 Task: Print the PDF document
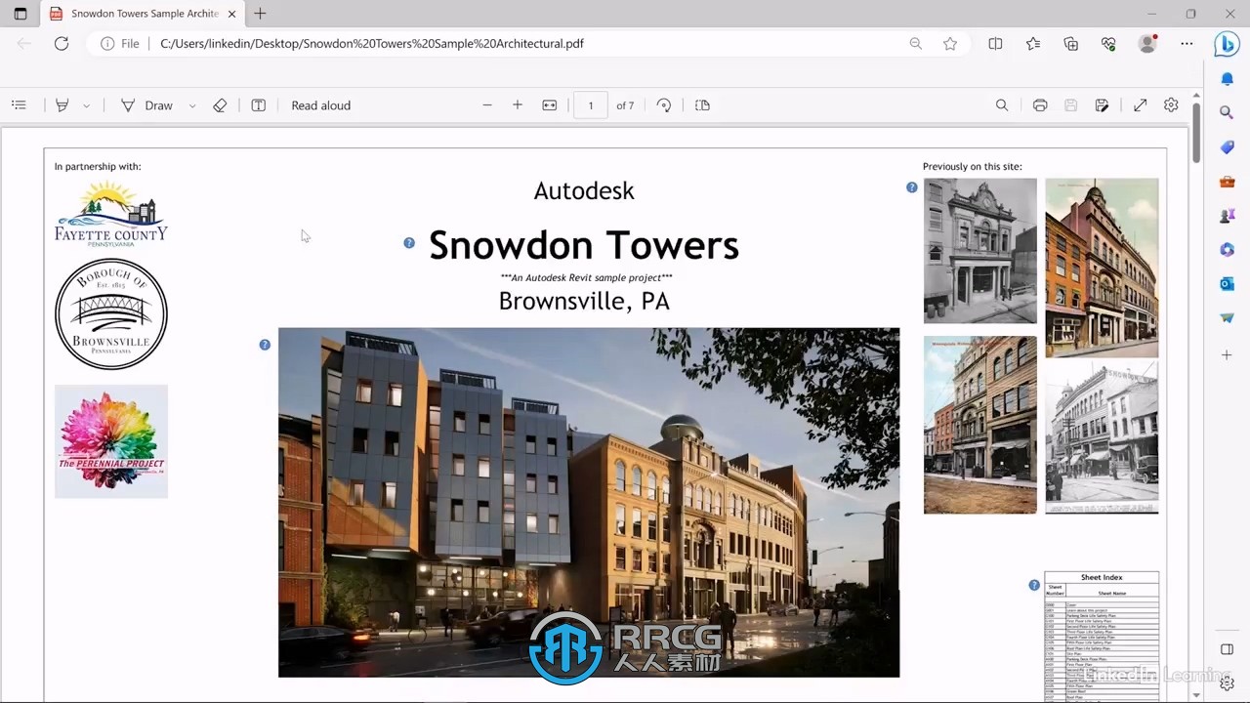point(1040,105)
